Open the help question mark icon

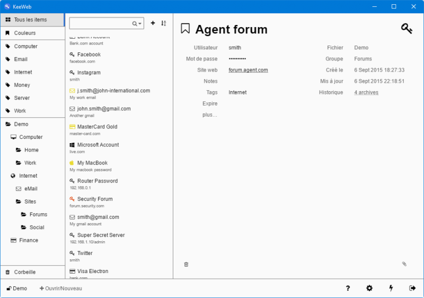(x=348, y=288)
